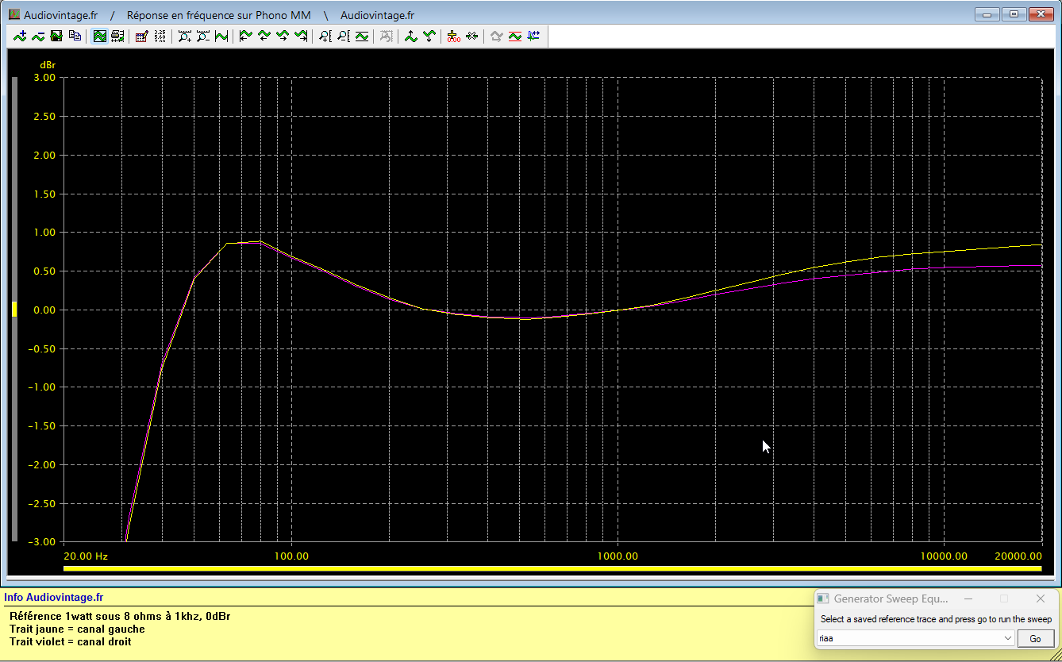The image size is (1062, 662).
Task: Toggle the red reference line trace icon
Action: point(515,36)
